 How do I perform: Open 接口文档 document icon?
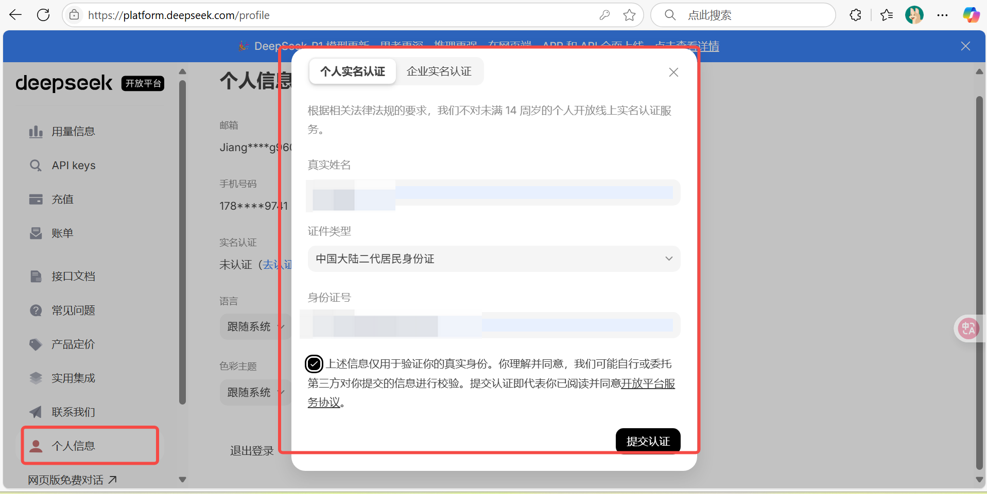point(36,277)
